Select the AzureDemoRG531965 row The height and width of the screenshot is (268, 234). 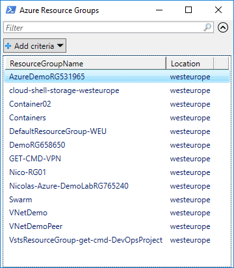117,77
